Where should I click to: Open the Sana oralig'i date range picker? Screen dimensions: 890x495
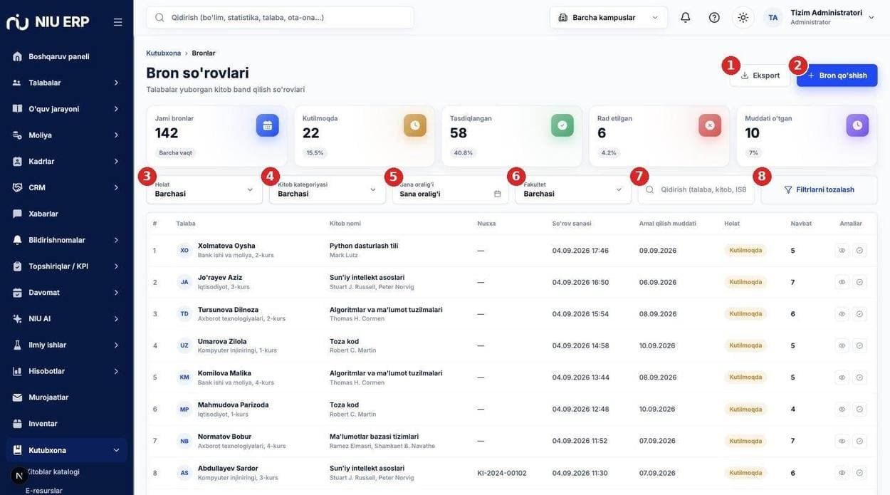pos(450,189)
